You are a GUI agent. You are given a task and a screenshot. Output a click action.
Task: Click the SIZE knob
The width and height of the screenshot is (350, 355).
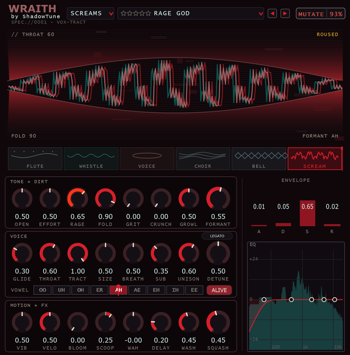pyautogui.click(x=105, y=253)
